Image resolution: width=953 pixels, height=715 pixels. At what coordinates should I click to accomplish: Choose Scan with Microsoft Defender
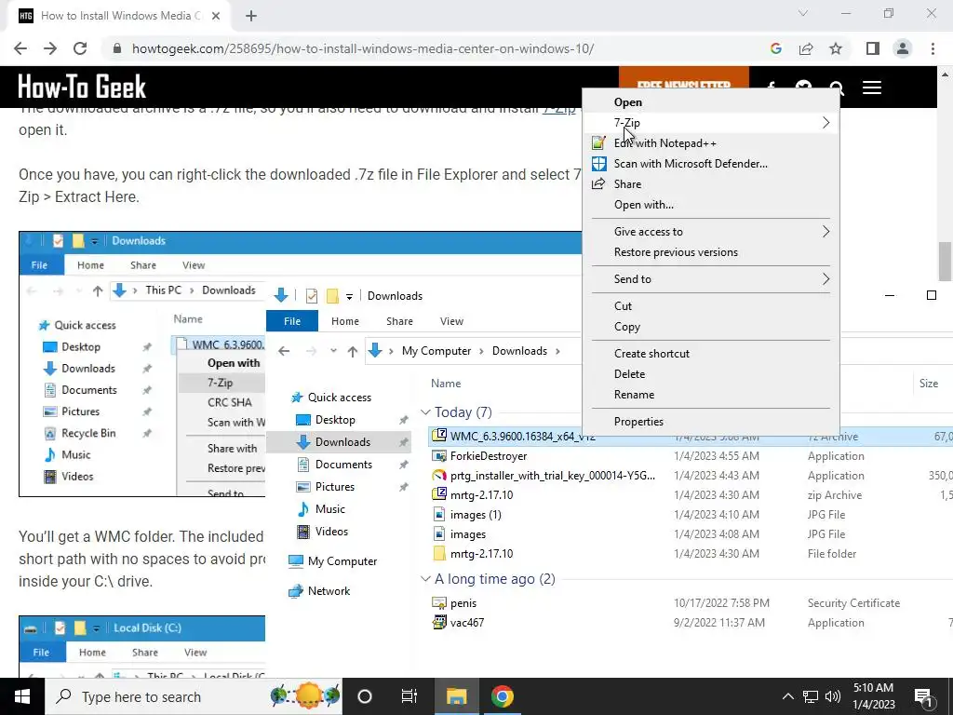pyautogui.click(x=712, y=164)
